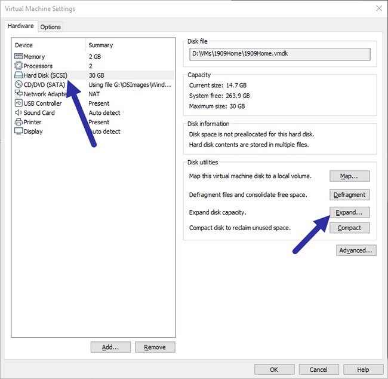Viewport: 388px width, 379px height.
Task: Click the Disk file path field
Action: [x=279, y=54]
